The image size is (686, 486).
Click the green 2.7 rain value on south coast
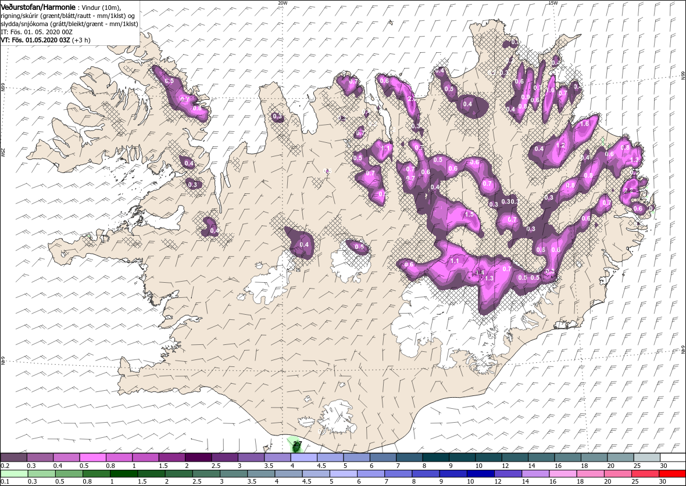click(297, 444)
